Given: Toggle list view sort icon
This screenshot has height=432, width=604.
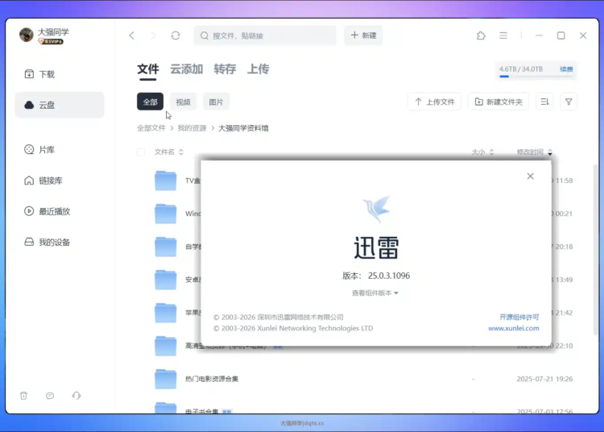Looking at the screenshot, I should (544, 102).
